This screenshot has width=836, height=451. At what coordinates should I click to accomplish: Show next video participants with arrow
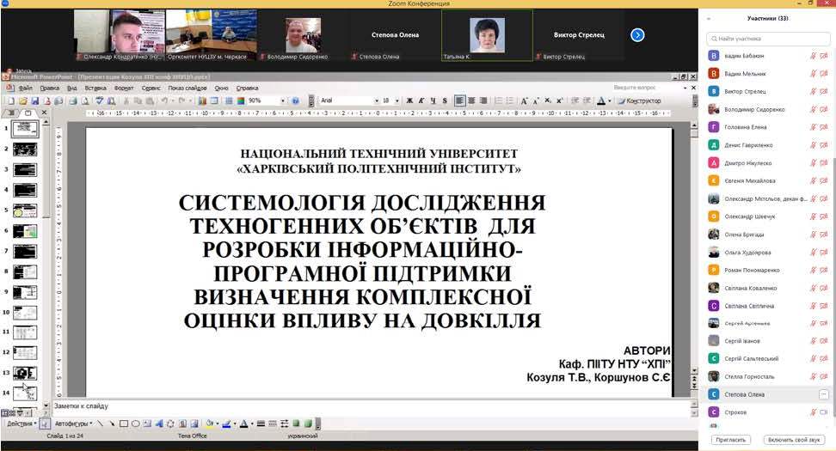tap(637, 35)
